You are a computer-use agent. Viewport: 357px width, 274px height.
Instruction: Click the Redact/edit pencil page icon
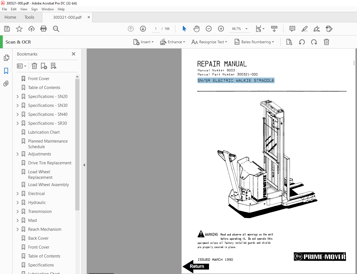pyautogui.click(x=329, y=29)
